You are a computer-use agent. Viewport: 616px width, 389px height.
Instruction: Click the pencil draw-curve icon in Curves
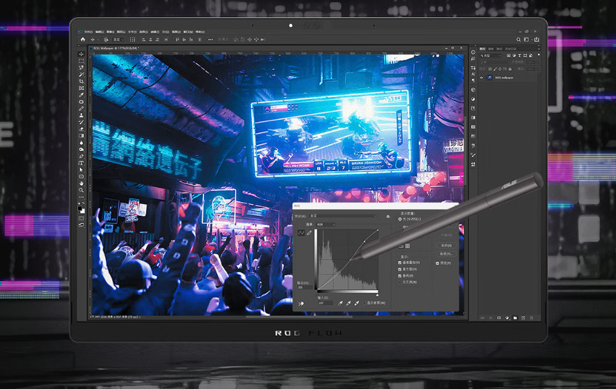[309, 233]
